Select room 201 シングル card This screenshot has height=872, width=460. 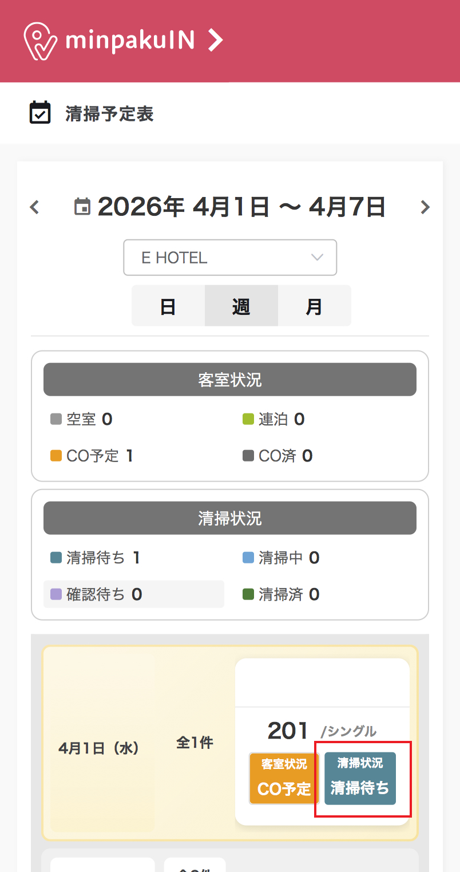point(322,731)
